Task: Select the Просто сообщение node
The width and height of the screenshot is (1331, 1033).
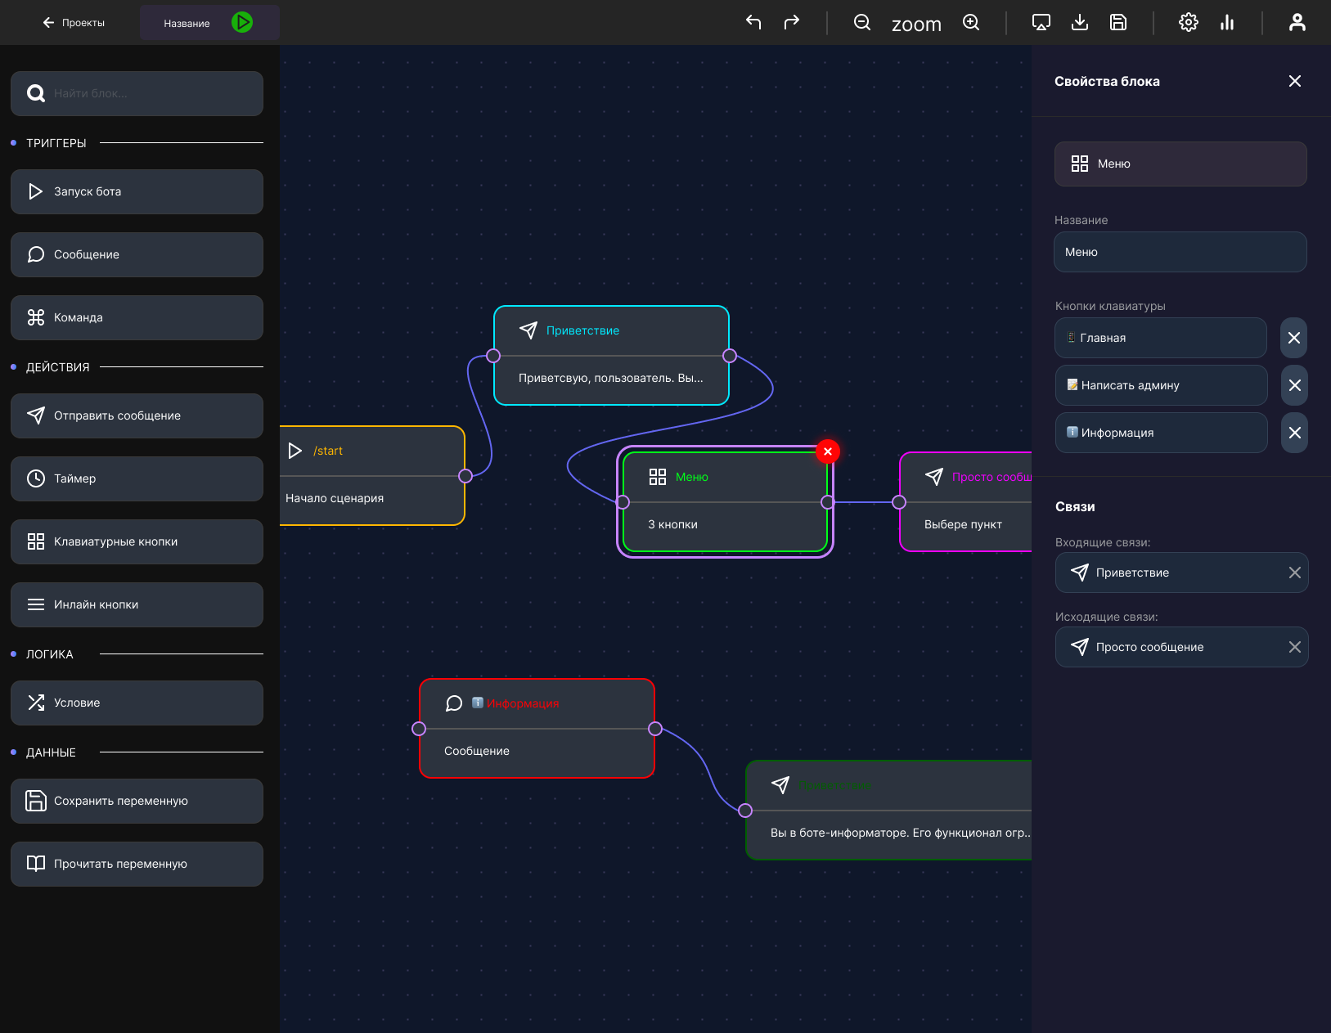Action: tap(966, 502)
